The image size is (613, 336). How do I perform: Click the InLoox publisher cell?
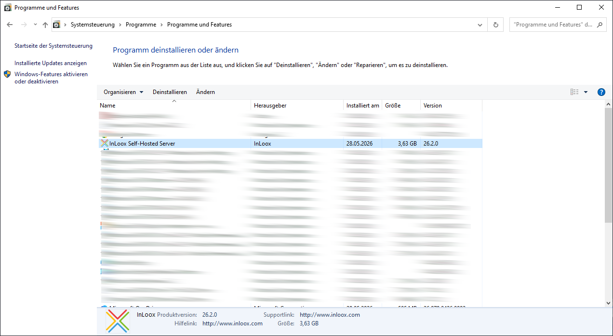click(x=263, y=144)
